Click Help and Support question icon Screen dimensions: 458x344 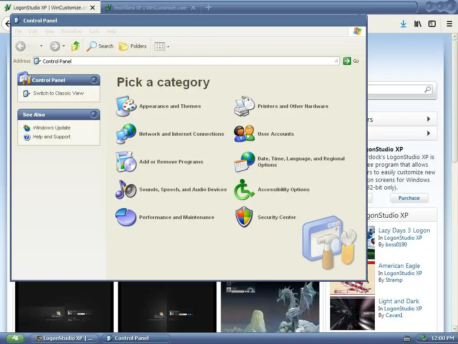[27, 137]
